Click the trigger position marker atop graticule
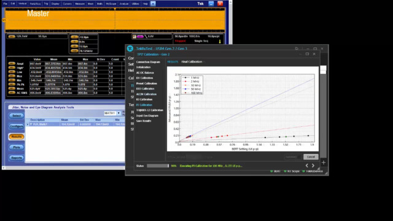 coord(115,9)
